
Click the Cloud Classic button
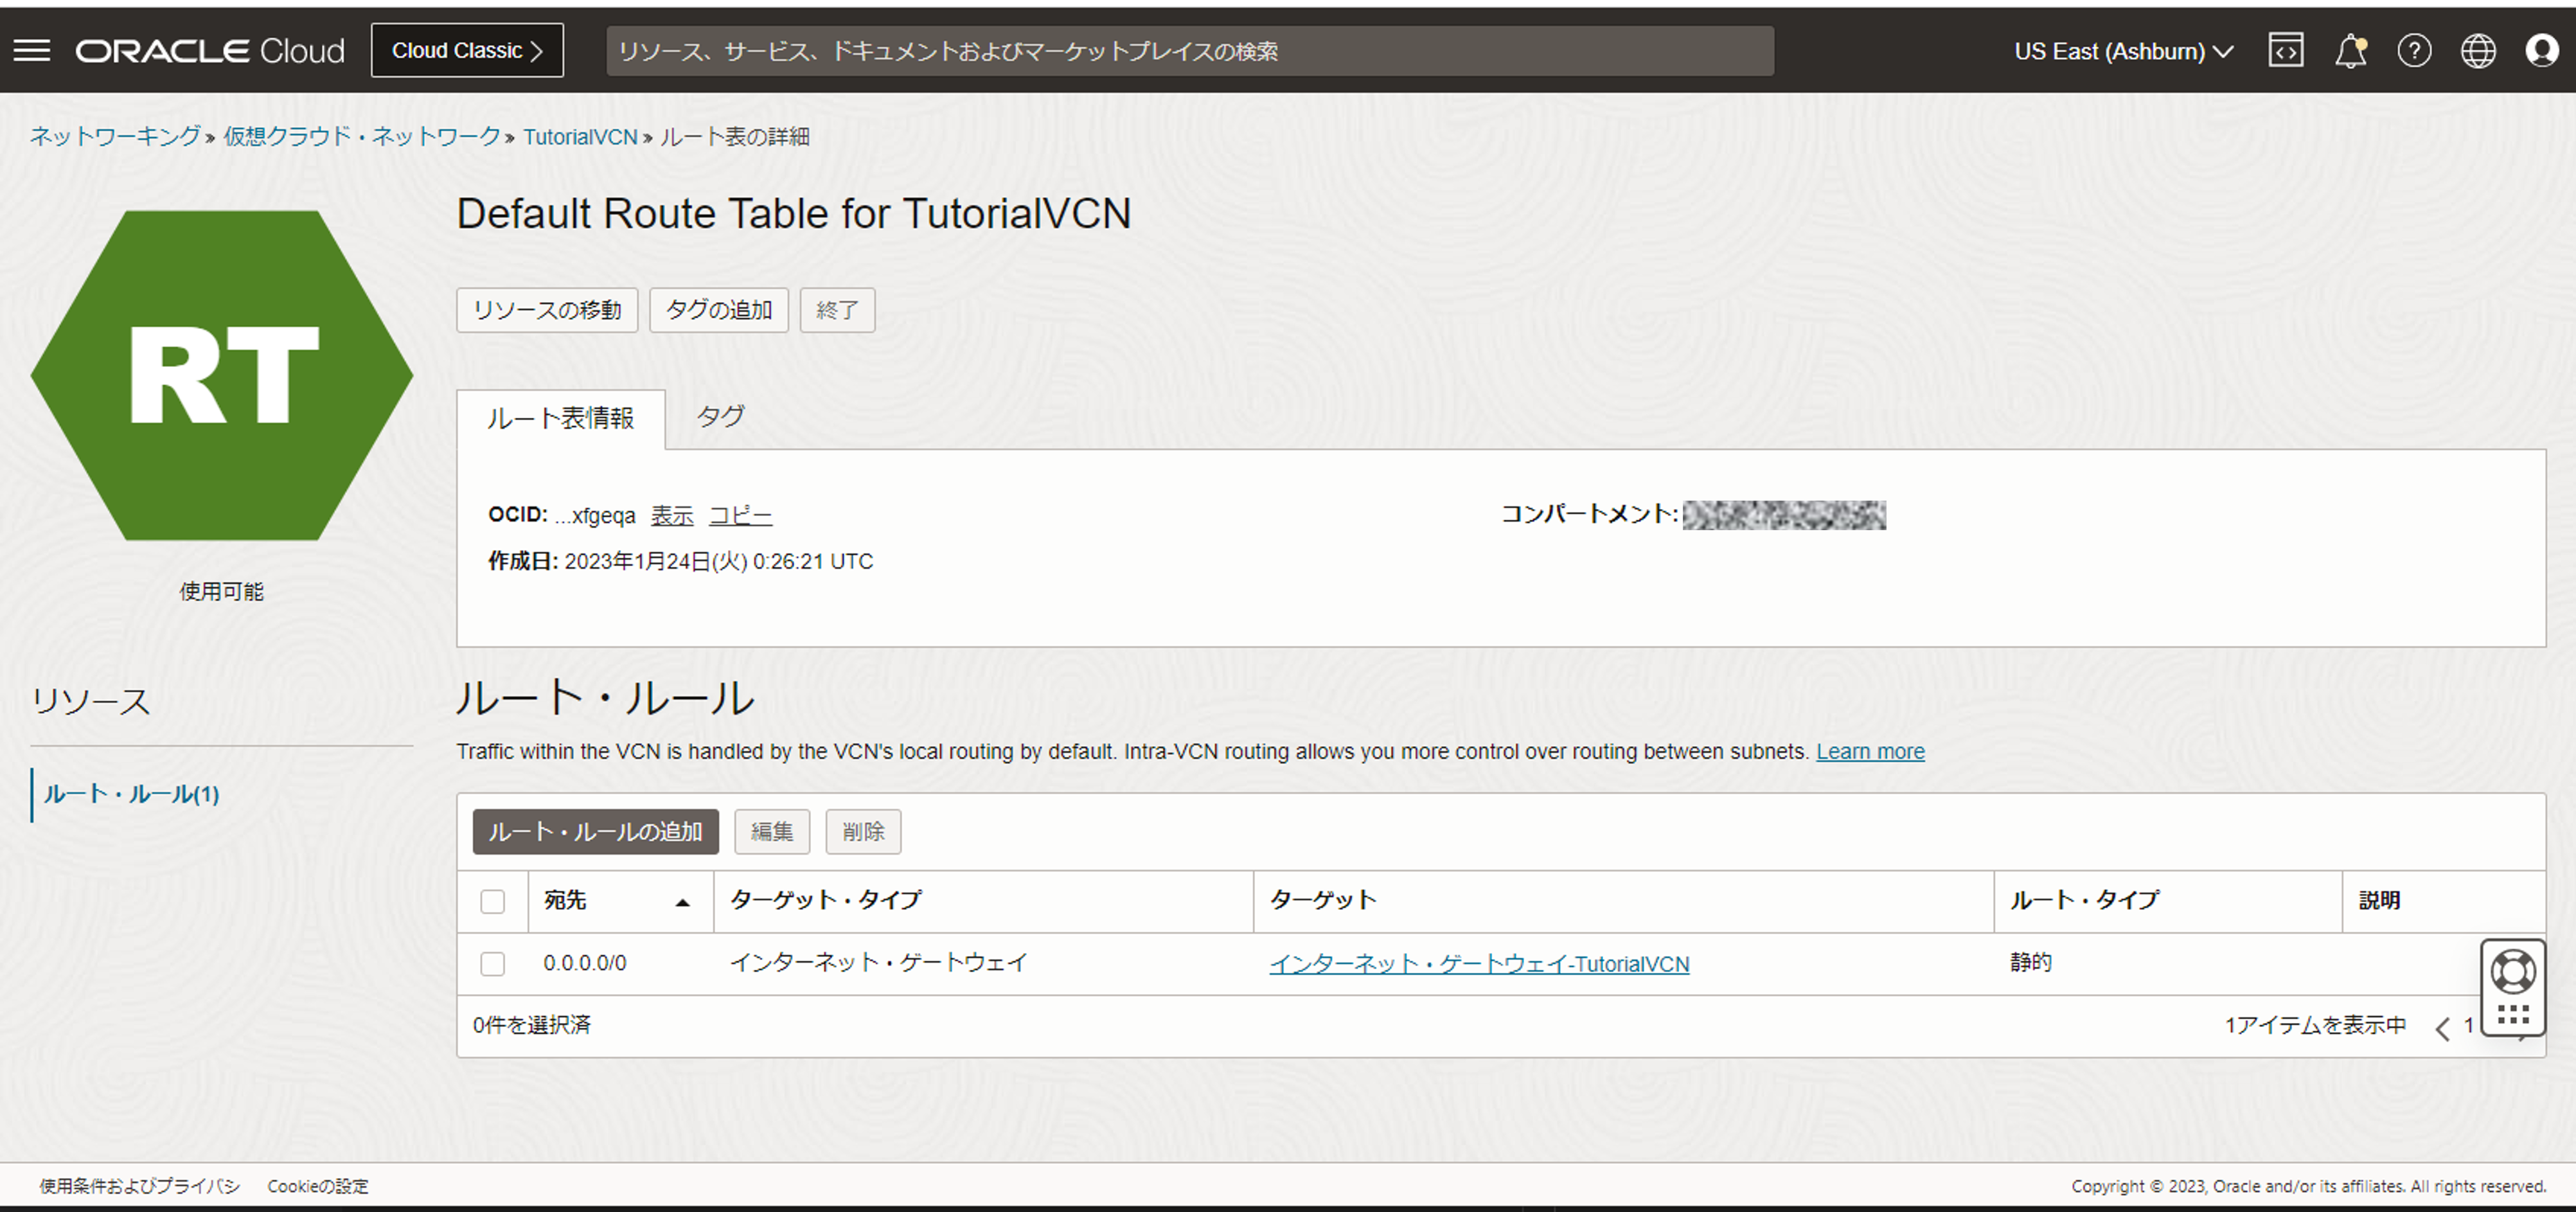467,50
